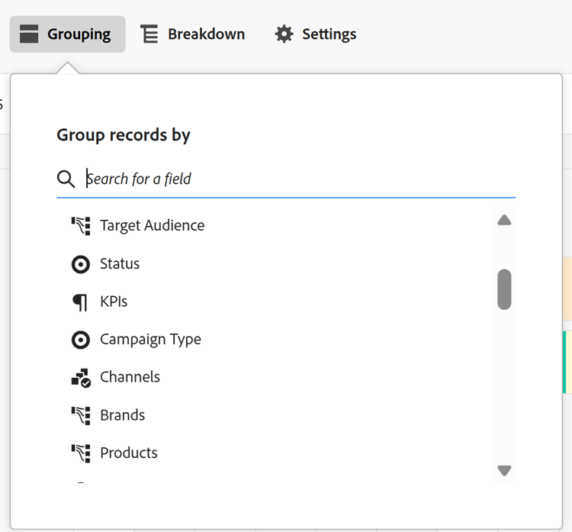
Task: Click the Breakdown hierarchy icon
Action: click(149, 34)
